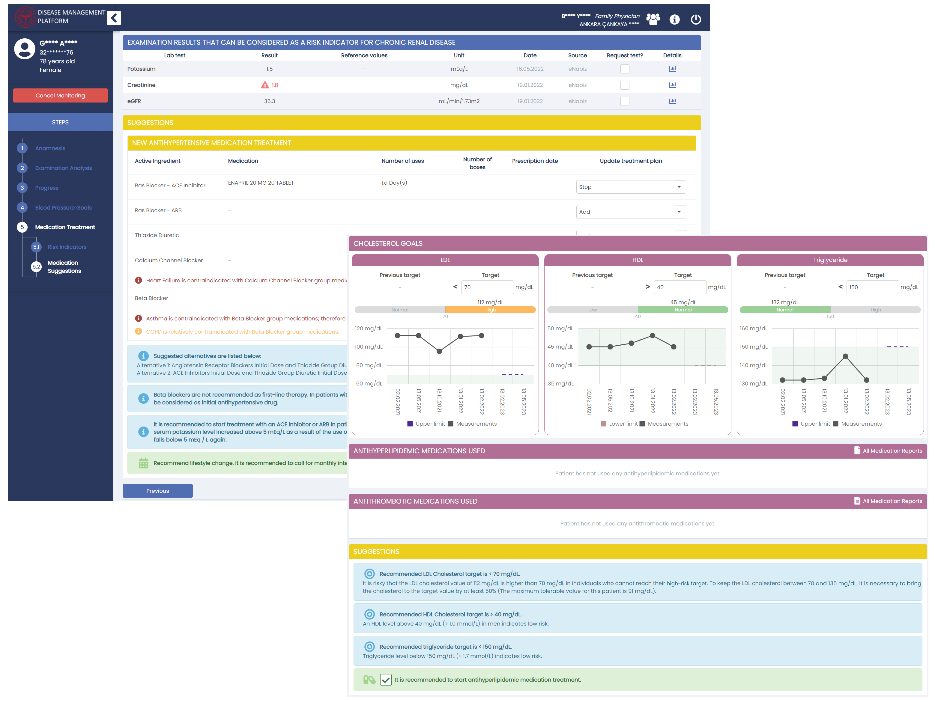Go to Blood Pressure Goals step
Screen dimensions: 935x702
pyautogui.click(x=63, y=207)
